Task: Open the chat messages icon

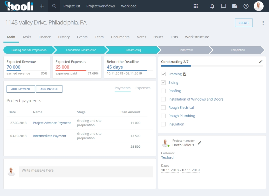Action: [x=223, y=6]
